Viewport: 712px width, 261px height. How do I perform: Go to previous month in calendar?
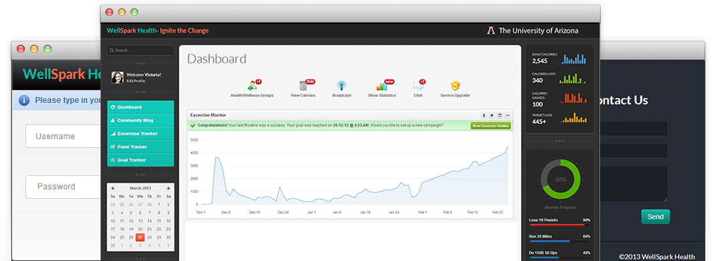click(x=113, y=188)
